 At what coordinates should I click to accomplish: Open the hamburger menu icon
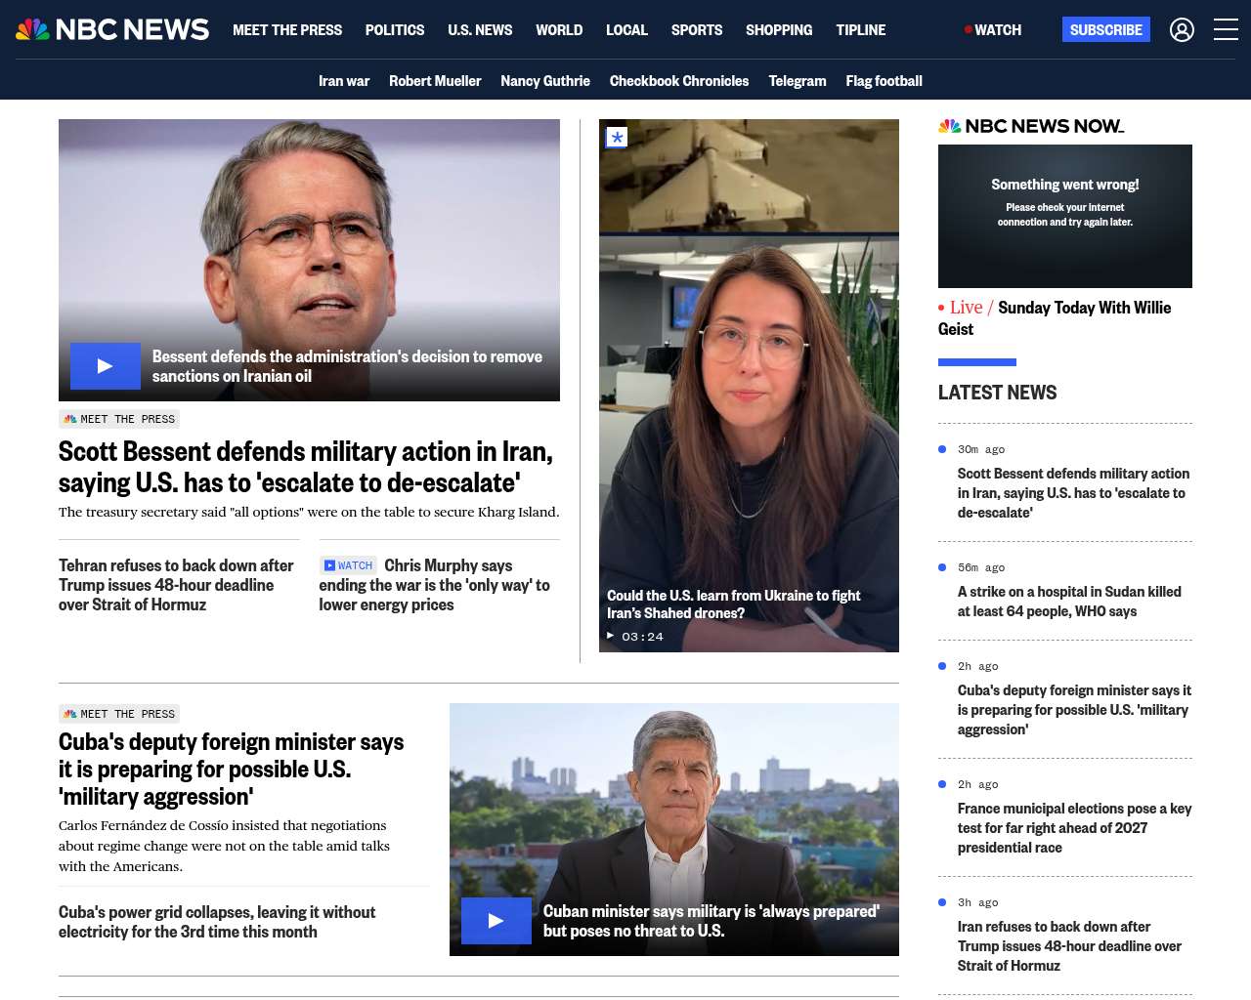(x=1226, y=30)
